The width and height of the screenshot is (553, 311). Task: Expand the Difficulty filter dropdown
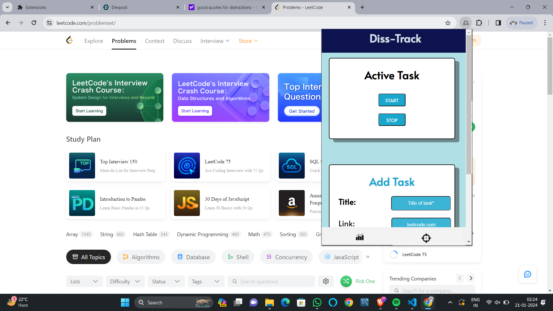pyautogui.click(x=125, y=281)
